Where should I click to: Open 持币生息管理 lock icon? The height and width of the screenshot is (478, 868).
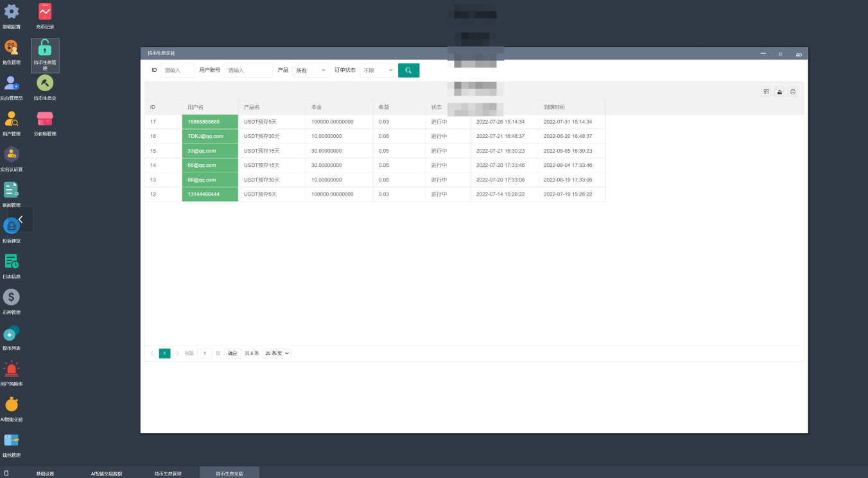coord(45,47)
